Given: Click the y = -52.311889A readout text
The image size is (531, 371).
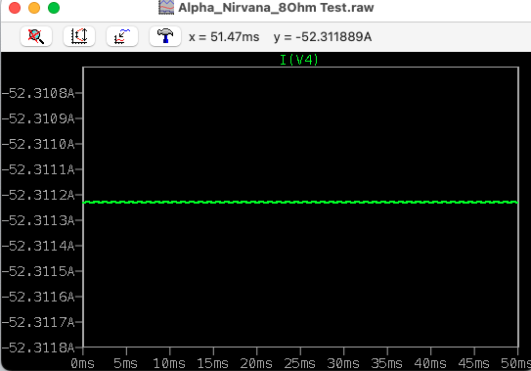Looking at the screenshot, I should click(323, 36).
